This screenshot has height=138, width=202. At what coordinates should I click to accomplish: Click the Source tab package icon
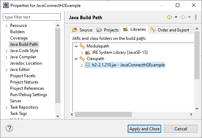coord(75,30)
